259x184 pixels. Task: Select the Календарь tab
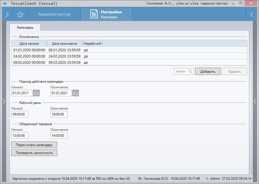[25, 27]
